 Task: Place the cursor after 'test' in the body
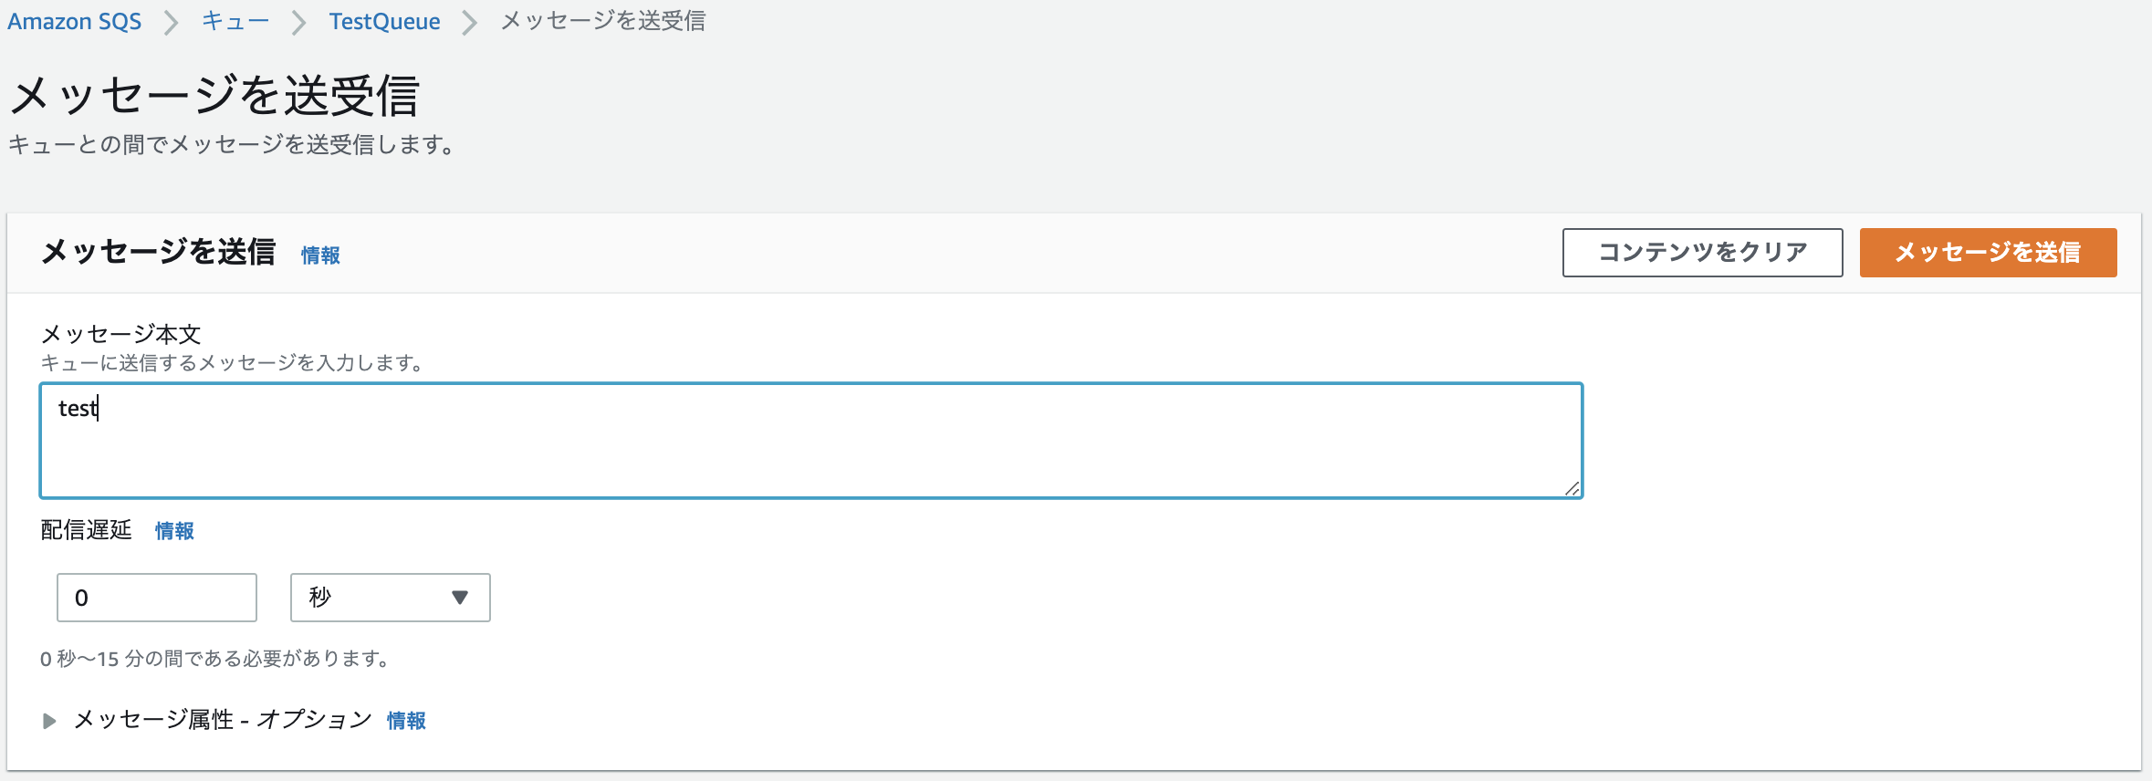(x=100, y=409)
